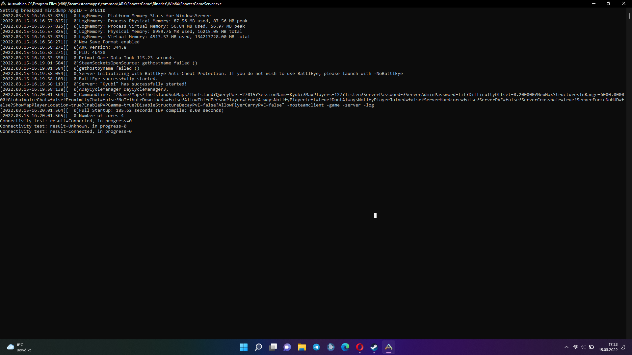
Task: Open the weather widget showing 8°C
Action: pos(19,347)
